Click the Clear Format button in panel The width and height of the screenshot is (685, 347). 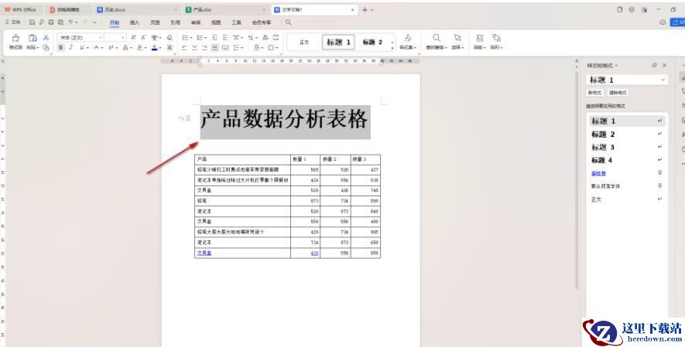point(617,92)
